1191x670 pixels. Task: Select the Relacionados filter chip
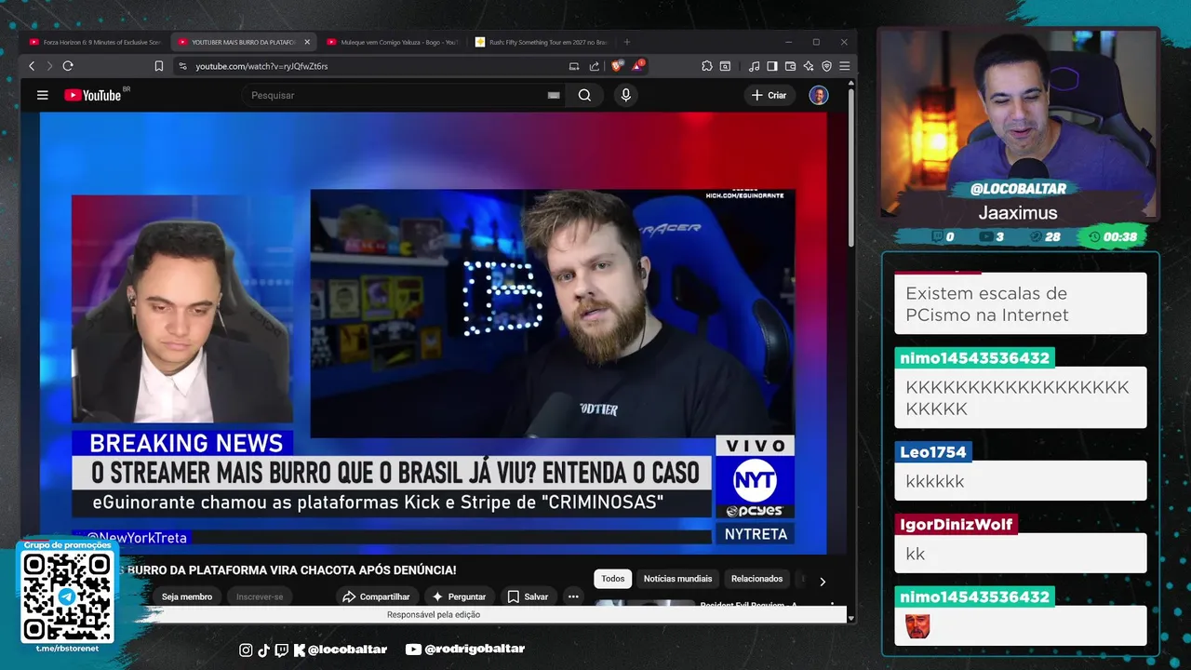click(756, 579)
